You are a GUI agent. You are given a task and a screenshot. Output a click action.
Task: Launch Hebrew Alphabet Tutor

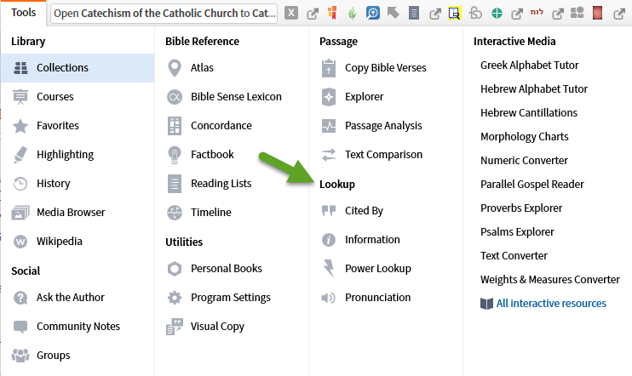pyautogui.click(x=534, y=89)
